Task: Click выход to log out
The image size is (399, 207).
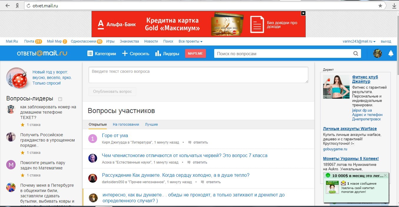Action: [386, 41]
